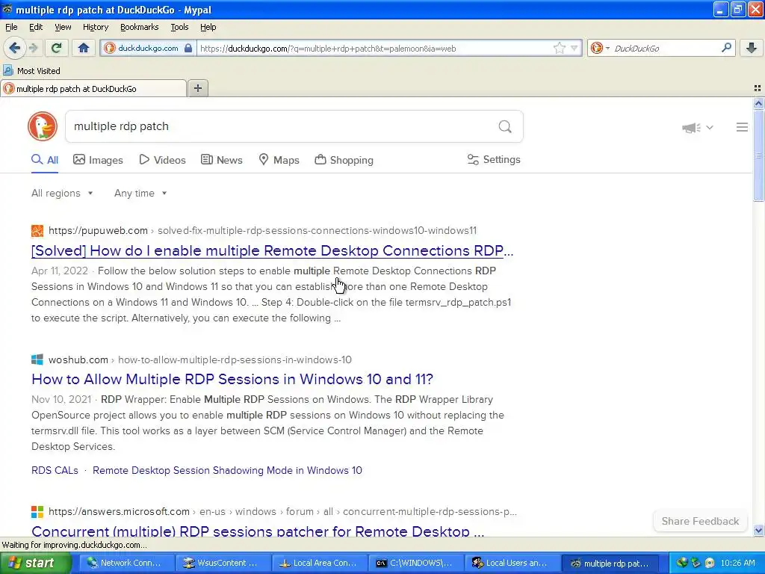Viewport: 765px width, 574px height.
Task: Select the All results tab
Action: click(45, 160)
